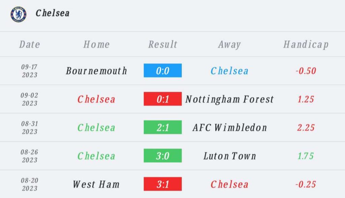
Task: Open the green 2:1 result badge
Action: pyautogui.click(x=163, y=127)
